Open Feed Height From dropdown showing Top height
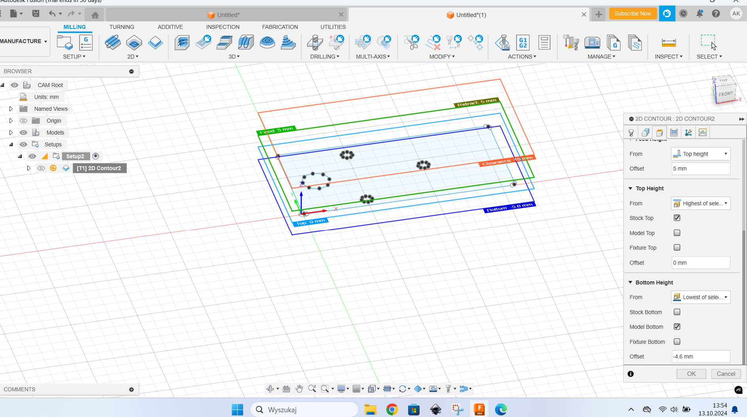This screenshot has height=417, width=747. 700,154
